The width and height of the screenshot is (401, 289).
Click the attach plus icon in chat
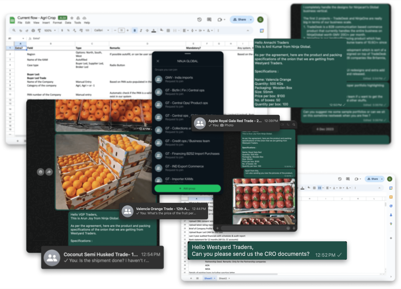coord(217,228)
